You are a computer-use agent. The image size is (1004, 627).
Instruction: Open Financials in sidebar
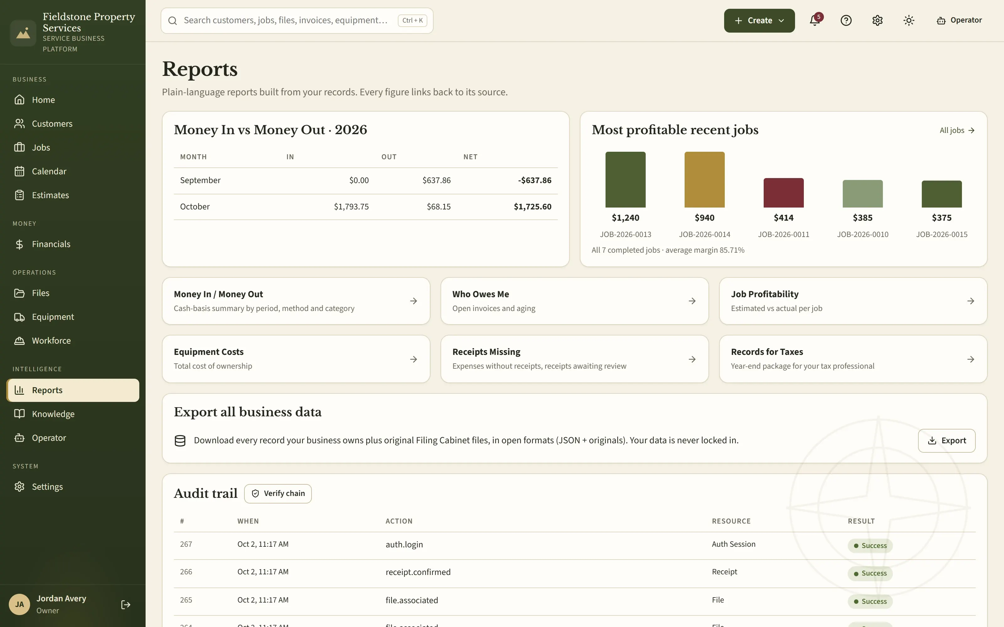pos(72,244)
